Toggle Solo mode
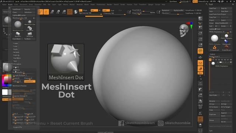Screen dimensions: 236x133 coord(200,125)
